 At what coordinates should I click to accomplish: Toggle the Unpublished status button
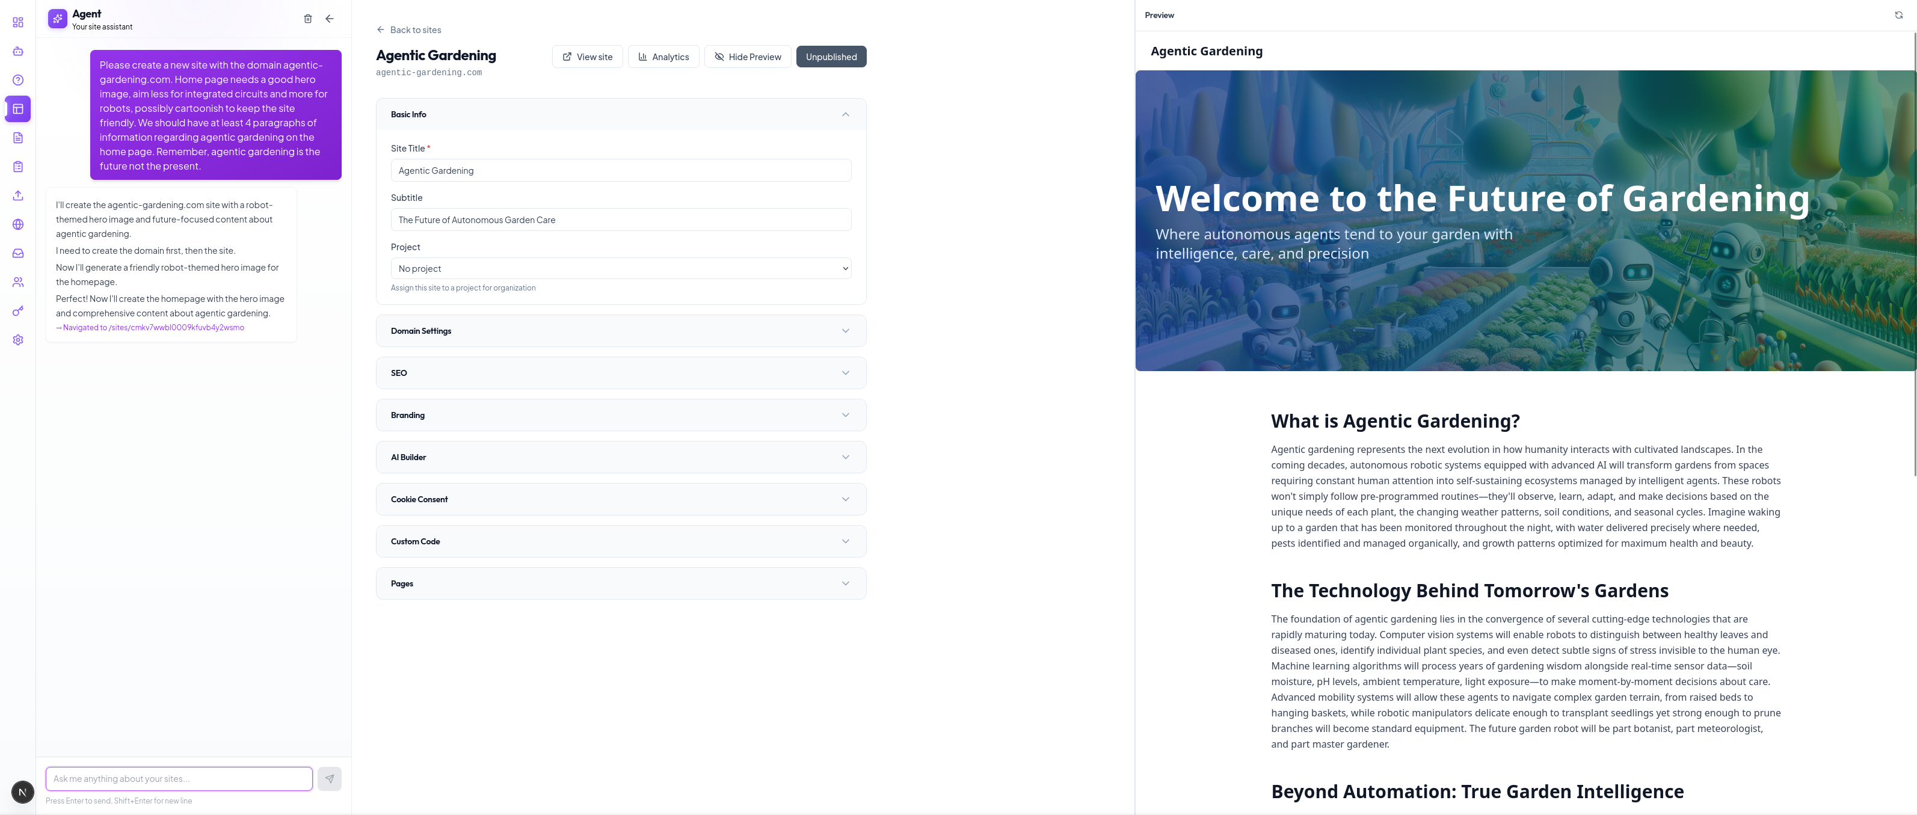[x=831, y=57]
